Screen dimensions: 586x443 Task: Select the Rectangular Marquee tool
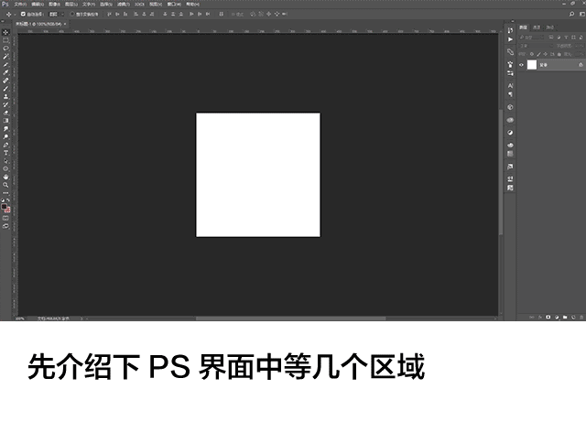5,41
